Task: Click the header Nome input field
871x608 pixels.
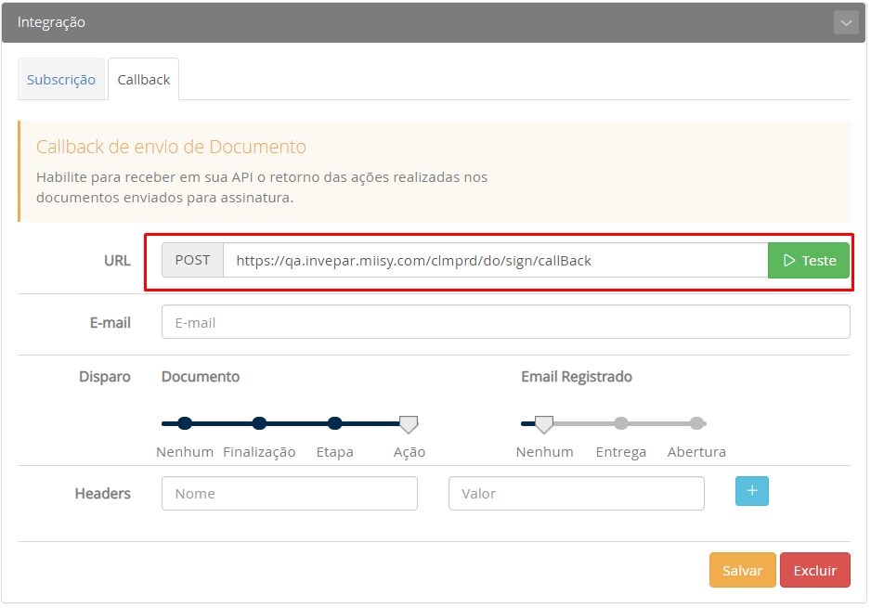Action: (x=289, y=494)
